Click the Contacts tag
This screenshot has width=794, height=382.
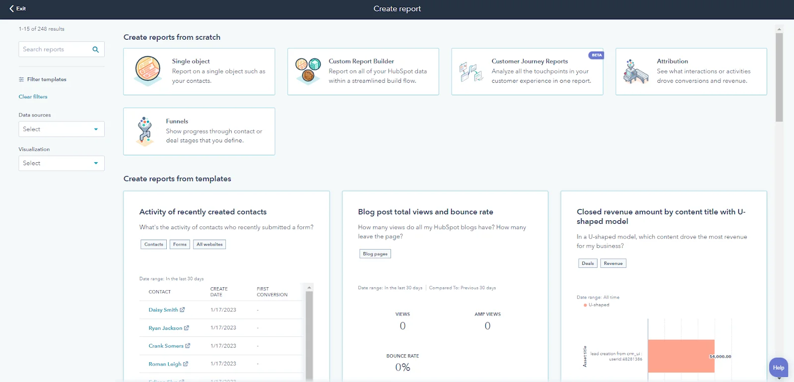point(154,245)
